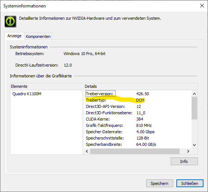Image resolution: width=208 pixels, height=192 pixels.
Task: Click the vertical scrollbar up arrow
Action: 194,94
